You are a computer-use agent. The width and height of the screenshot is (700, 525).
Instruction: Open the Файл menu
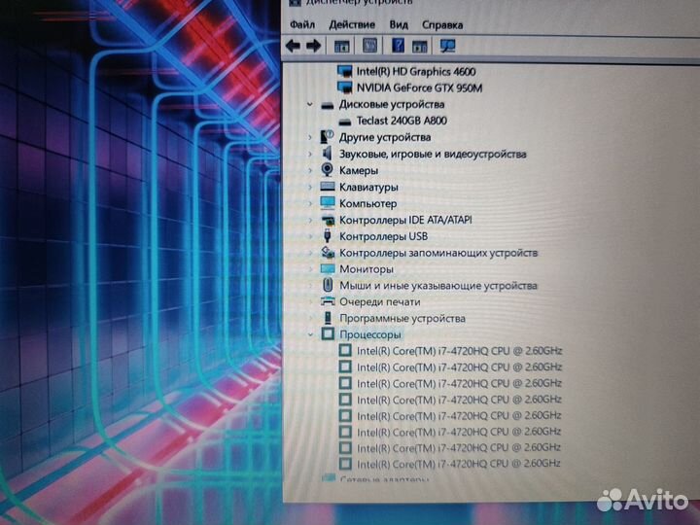tap(302, 24)
